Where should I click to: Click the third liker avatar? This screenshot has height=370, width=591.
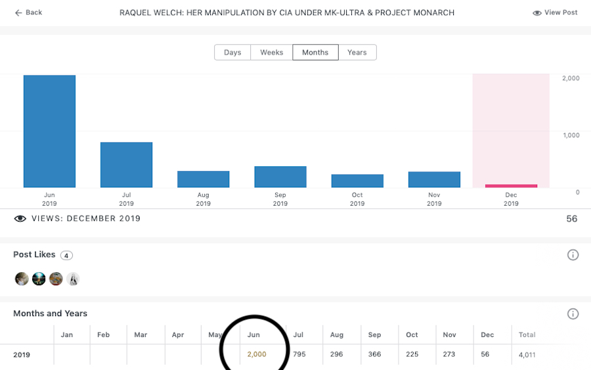[56, 279]
